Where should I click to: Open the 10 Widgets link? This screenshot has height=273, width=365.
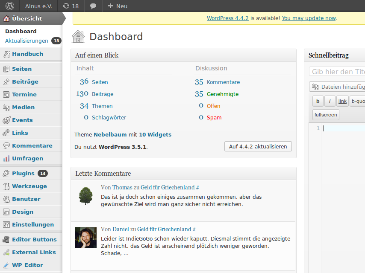[x=155, y=134]
